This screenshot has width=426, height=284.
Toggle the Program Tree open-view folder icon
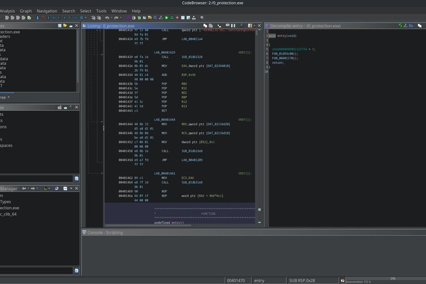(66, 26)
